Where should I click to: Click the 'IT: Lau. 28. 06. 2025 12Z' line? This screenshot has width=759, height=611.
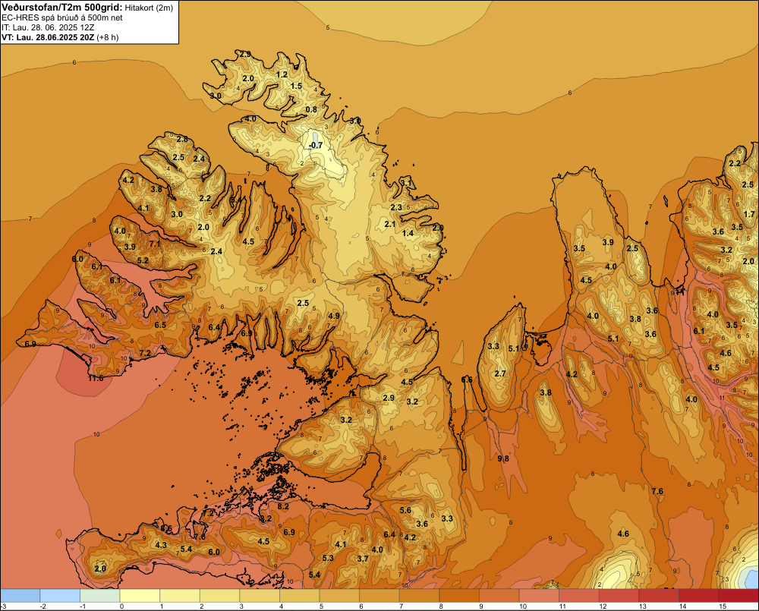click(x=47, y=27)
